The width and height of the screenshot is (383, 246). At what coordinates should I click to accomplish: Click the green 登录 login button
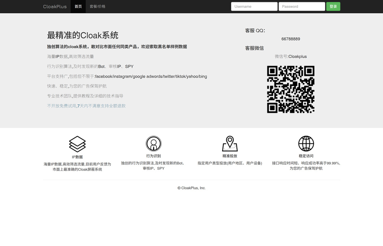point(333,6)
